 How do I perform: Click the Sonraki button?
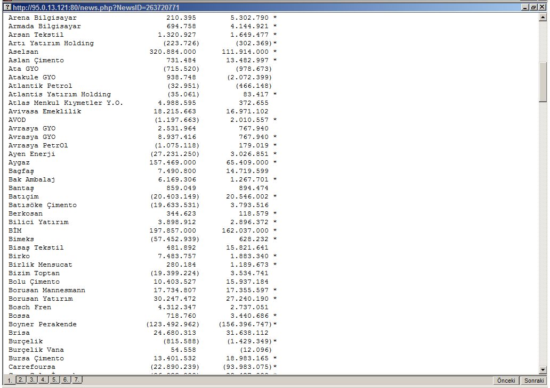pyautogui.click(x=534, y=381)
